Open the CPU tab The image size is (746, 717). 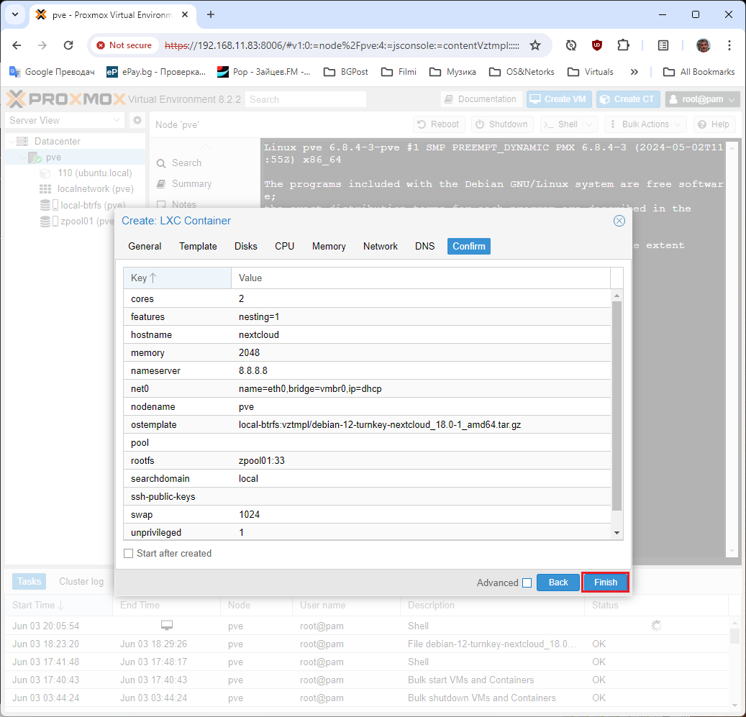284,246
